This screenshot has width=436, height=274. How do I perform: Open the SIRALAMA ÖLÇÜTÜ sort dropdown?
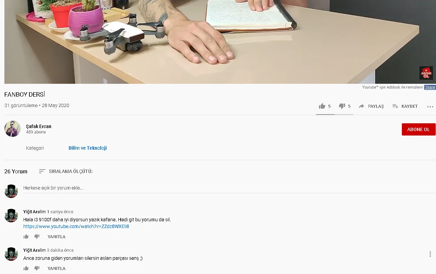pos(66,171)
